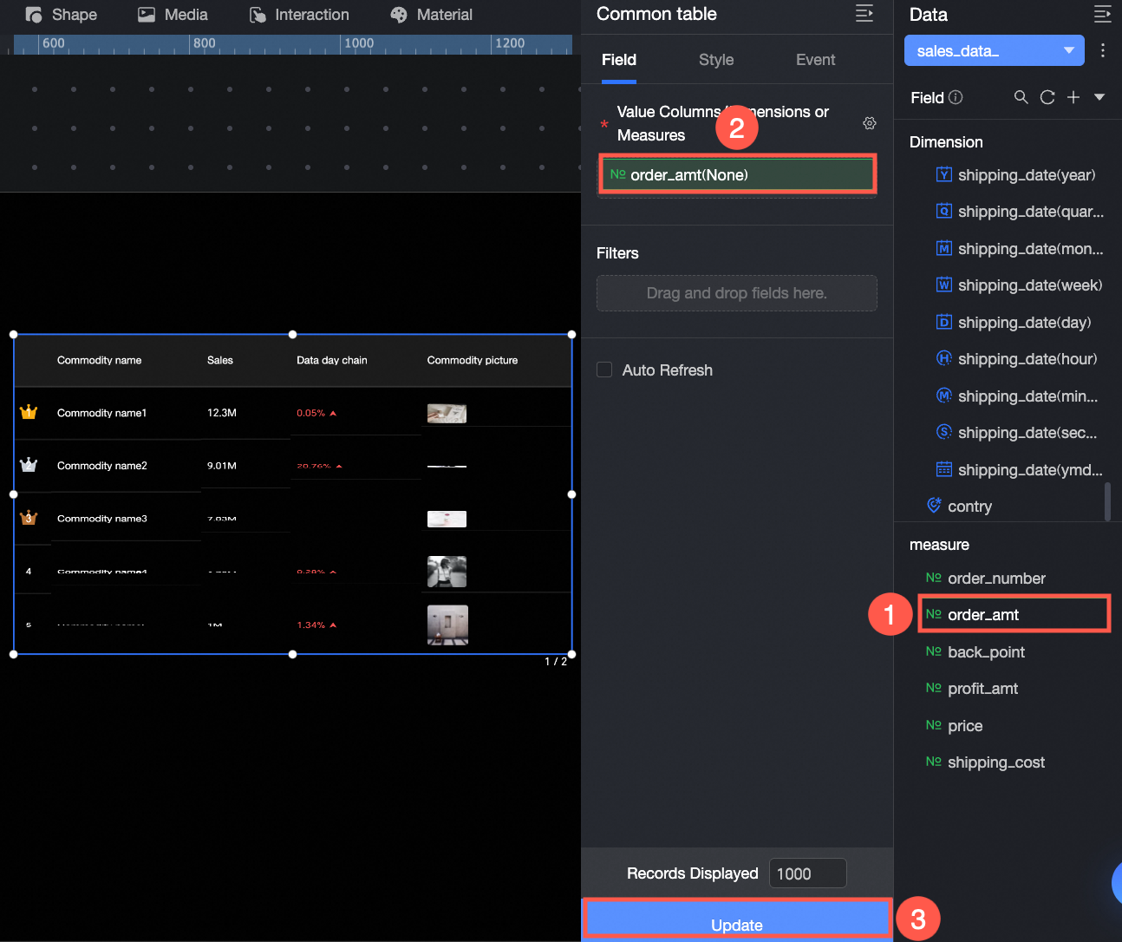The image size is (1122, 942).
Task: Select profit_amt measure
Action: pyautogui.click(x=972, y=689)
